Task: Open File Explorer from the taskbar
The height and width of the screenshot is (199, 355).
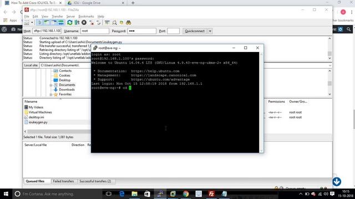Action: [x=134, y=194]
